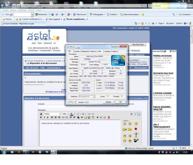193x165 pixels.
Task: Switch to the Memory tab in CPU-Z
Action: click(93, 51)
